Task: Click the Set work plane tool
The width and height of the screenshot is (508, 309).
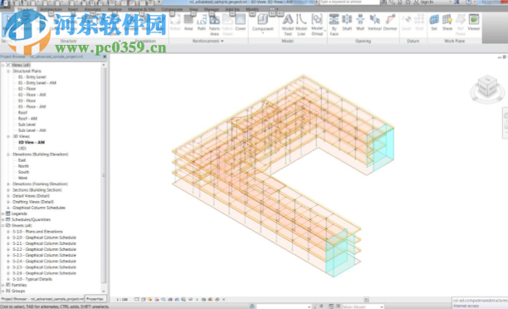Action: [x=434, y=22]
